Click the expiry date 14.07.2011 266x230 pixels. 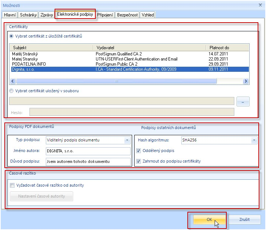pyautogui.click(x=218, y=54)
